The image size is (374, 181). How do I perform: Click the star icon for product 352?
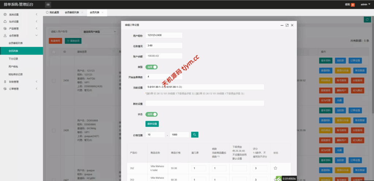point(275,168)
